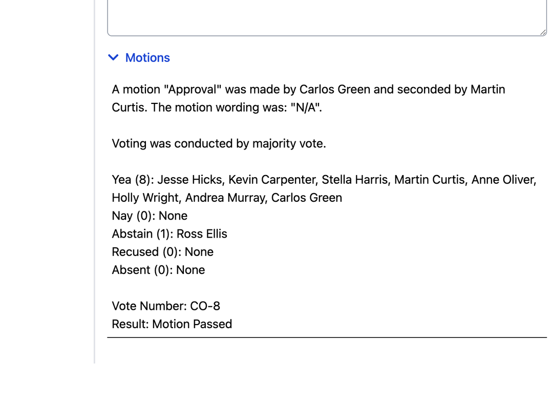
Task: Click the text area resize handle
Action: [x=543, y=32]
